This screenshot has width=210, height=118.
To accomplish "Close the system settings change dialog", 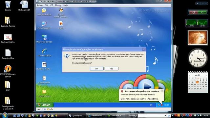I will 144,49.
